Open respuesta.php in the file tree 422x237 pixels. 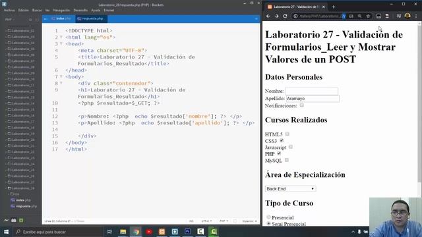[24, 206]
